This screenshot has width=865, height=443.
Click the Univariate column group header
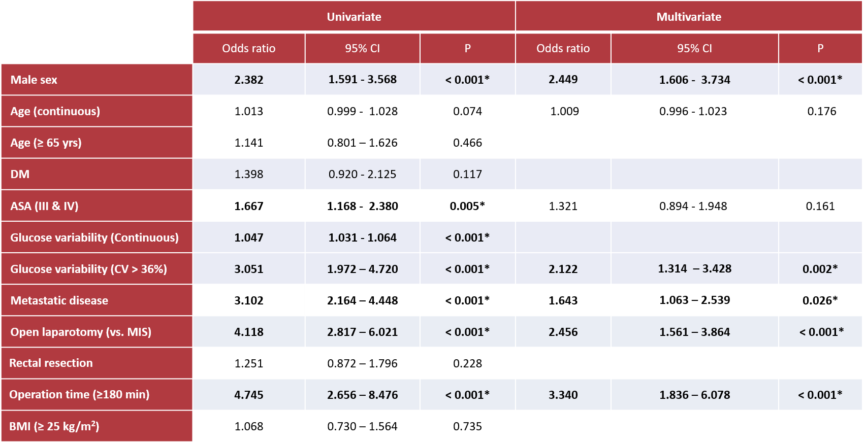pos(354,17)
